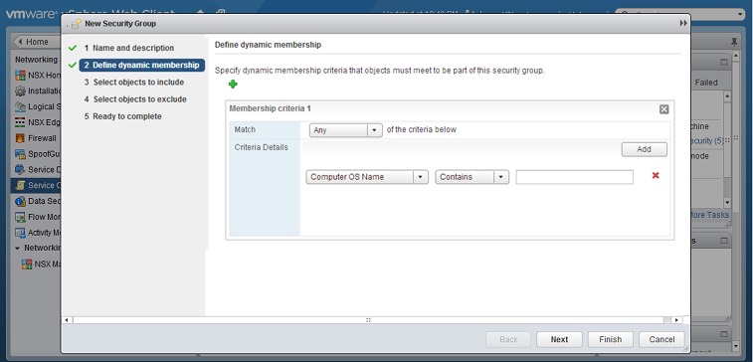Click the Service Composer icon
Screen dimensions: 753x362
[20, 185]
